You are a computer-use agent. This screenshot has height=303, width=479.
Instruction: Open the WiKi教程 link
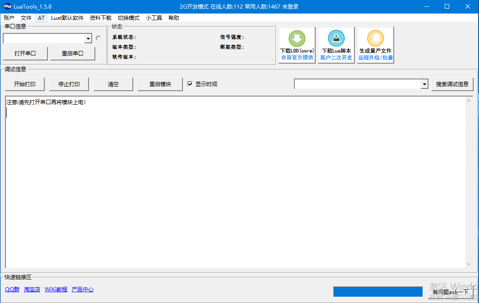[56, 289]
